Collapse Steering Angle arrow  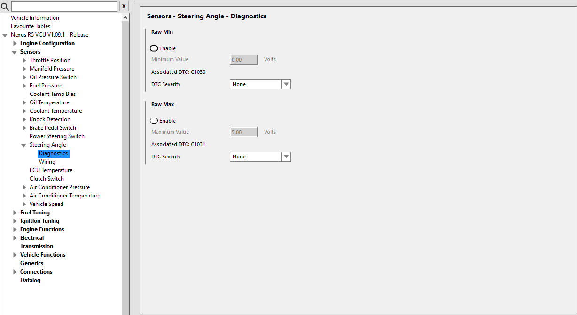pos(24,145)
